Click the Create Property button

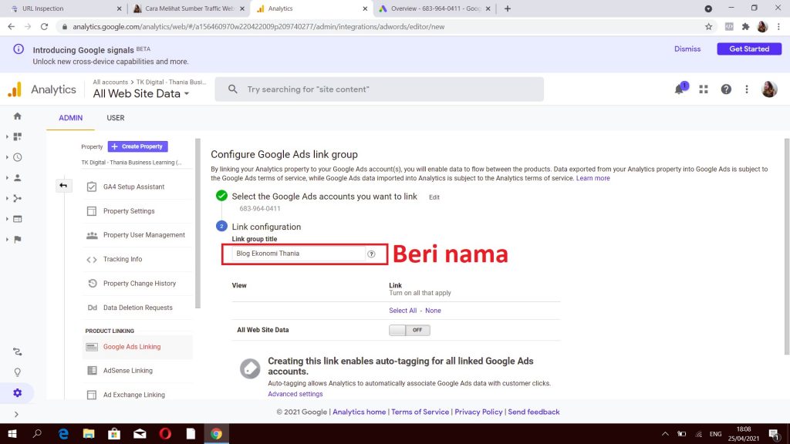[137, 146]
